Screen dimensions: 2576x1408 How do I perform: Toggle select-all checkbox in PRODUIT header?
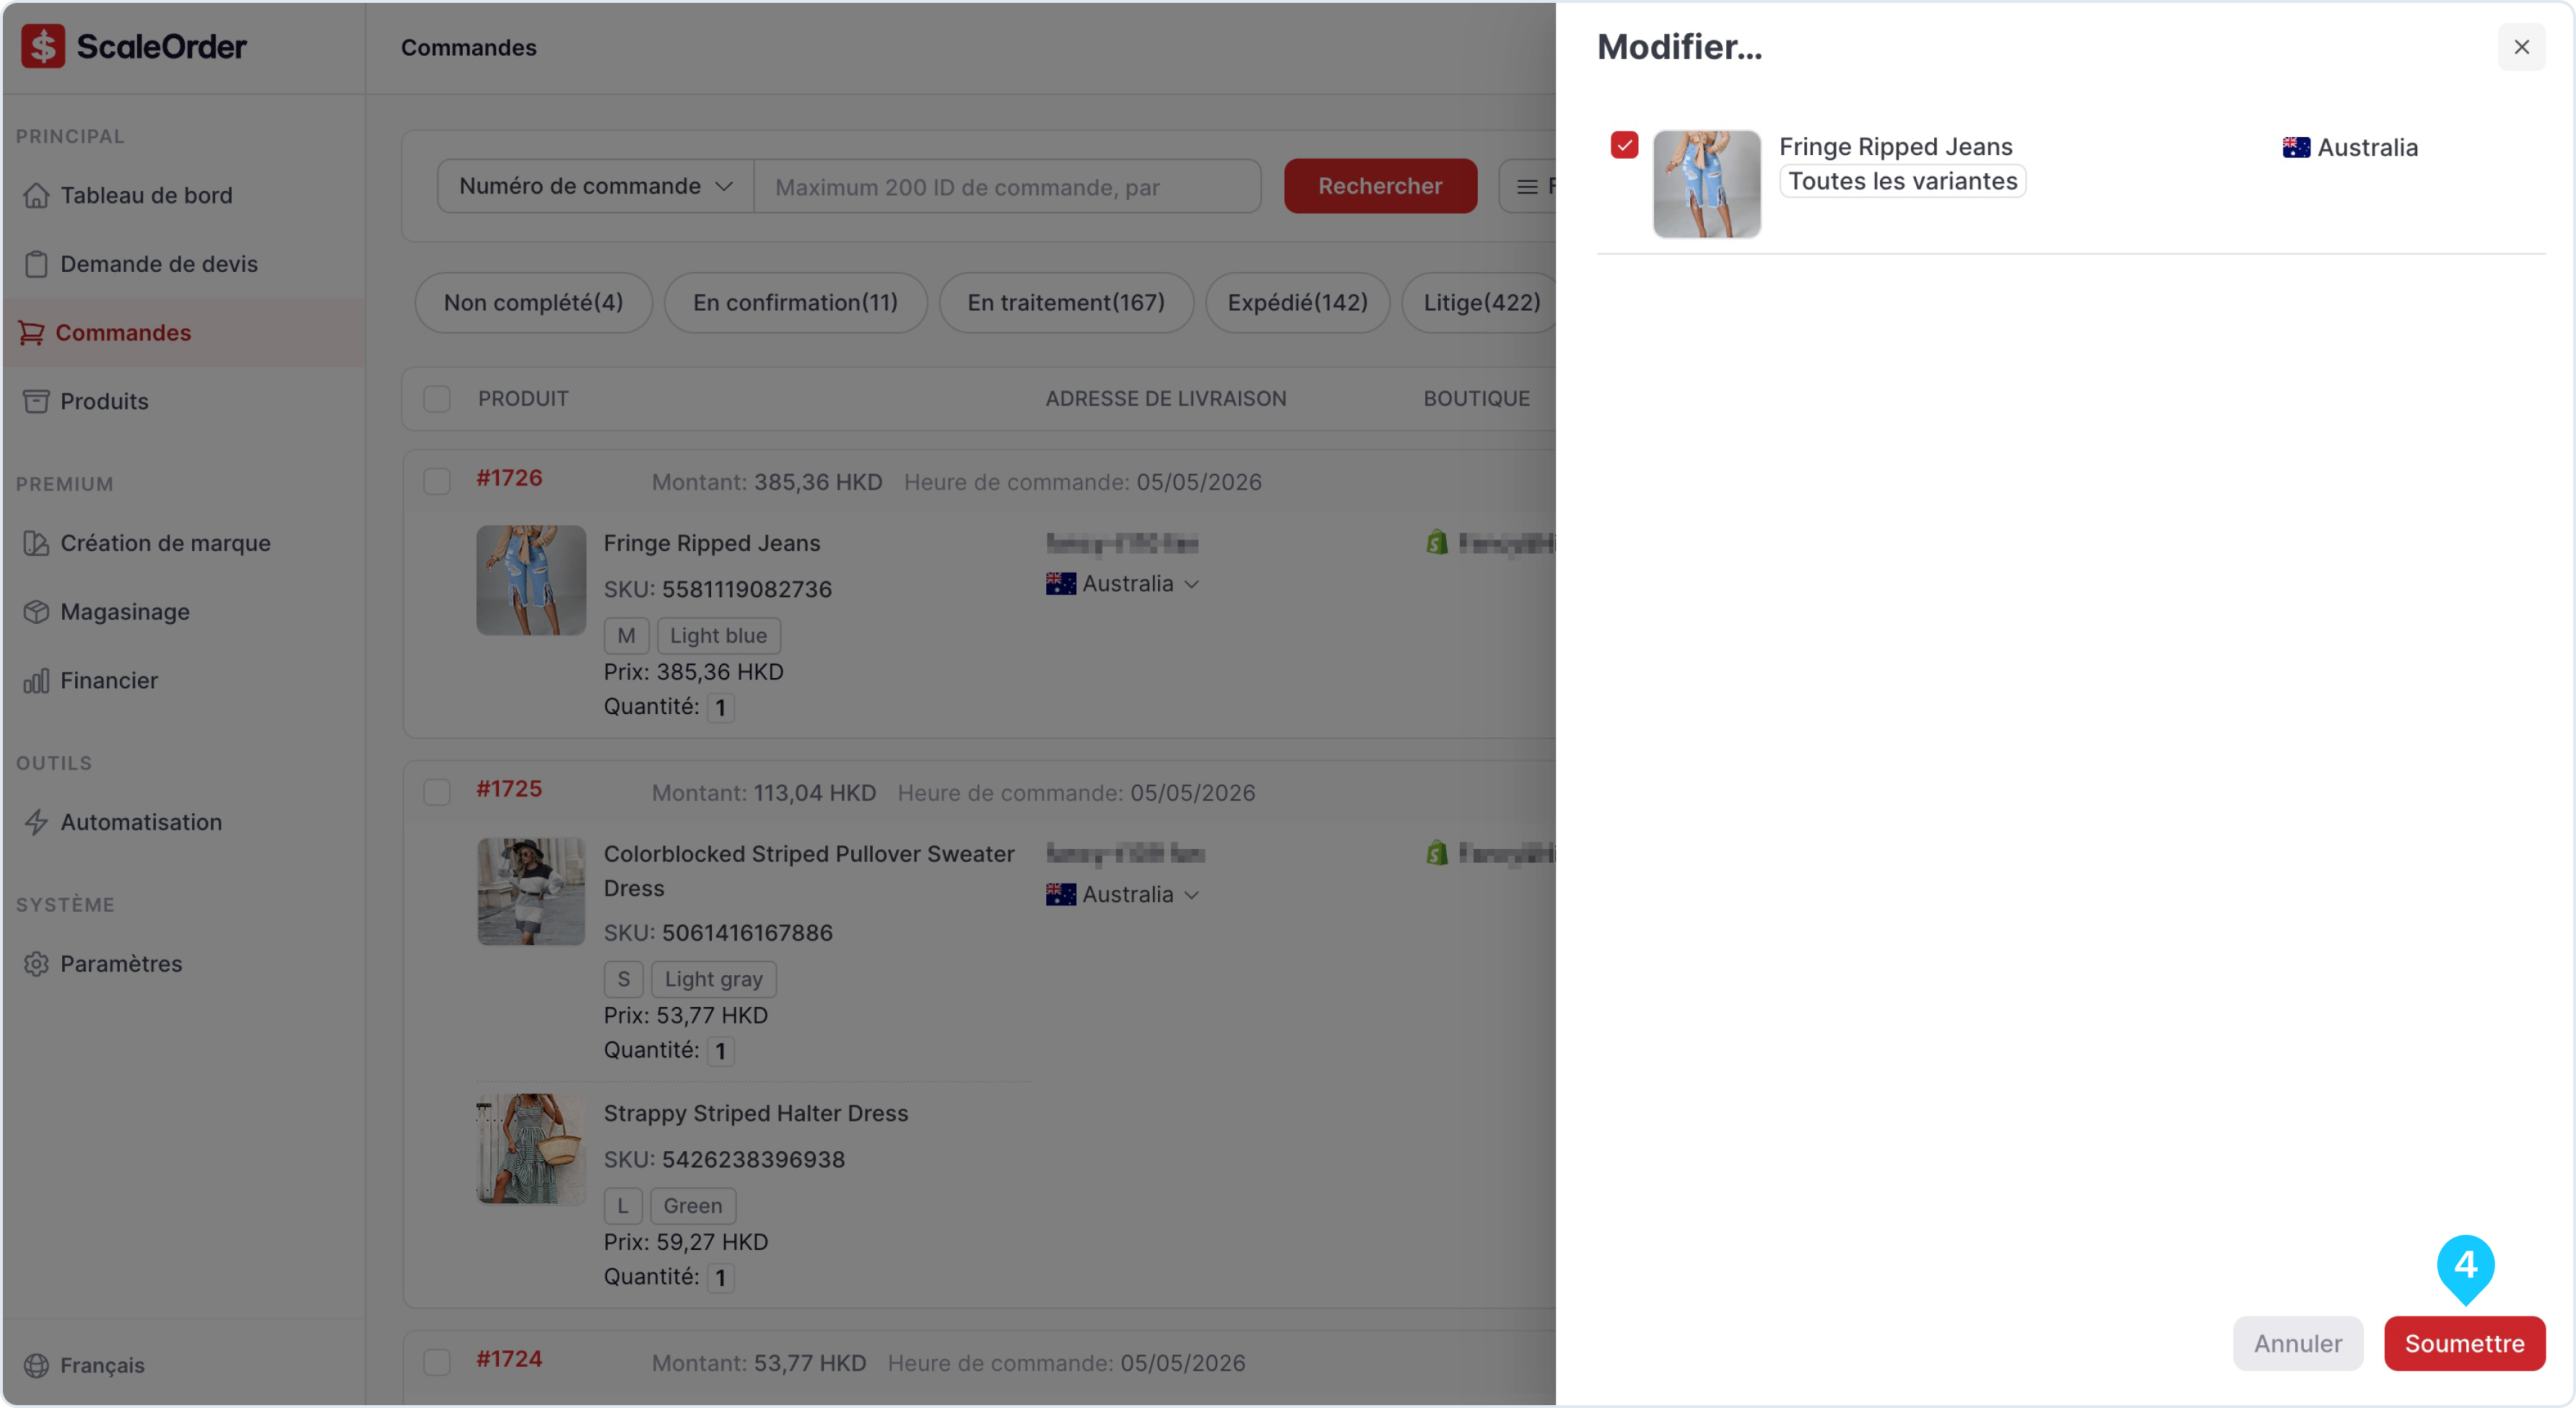tap(437, 399)
